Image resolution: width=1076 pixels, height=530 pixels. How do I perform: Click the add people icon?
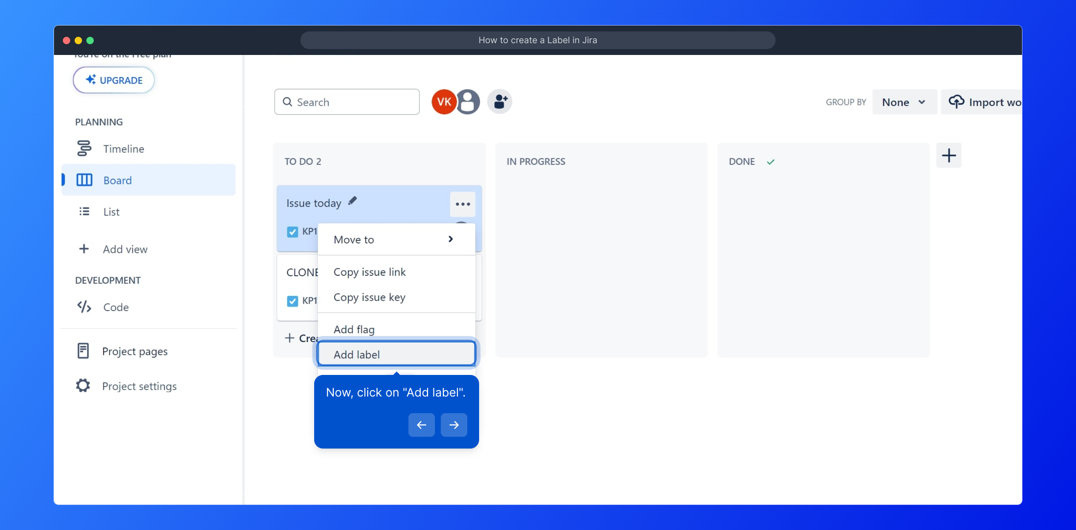pyautogui.click(x=500, y=102)
